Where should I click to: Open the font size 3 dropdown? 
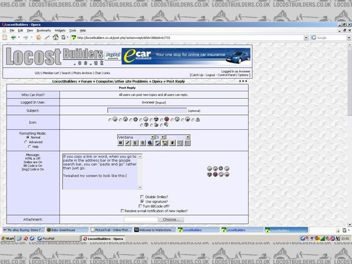[x=161, y=137]
